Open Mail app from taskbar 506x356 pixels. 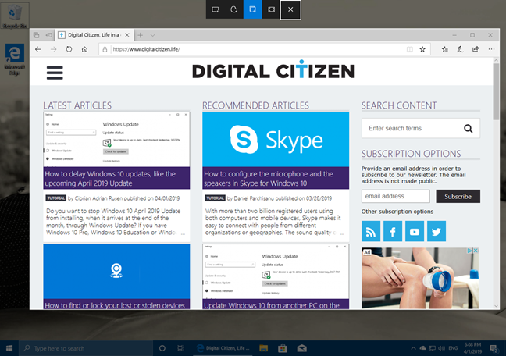coord(301,348)
